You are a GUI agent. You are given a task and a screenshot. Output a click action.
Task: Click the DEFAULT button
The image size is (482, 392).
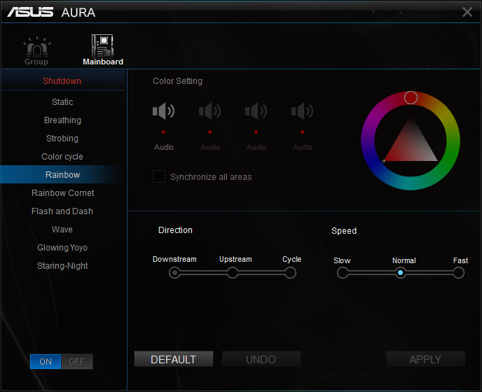(174, 359)
